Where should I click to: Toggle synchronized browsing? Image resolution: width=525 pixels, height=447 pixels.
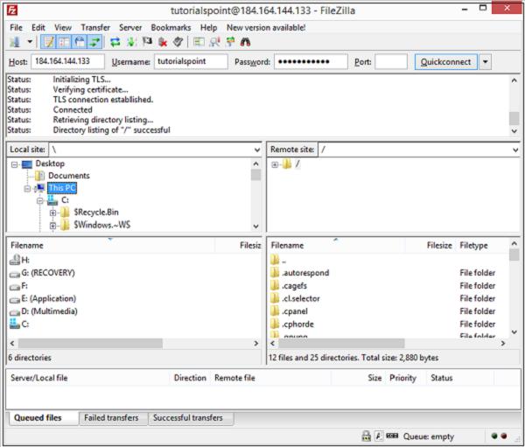[x=230, y=42]
